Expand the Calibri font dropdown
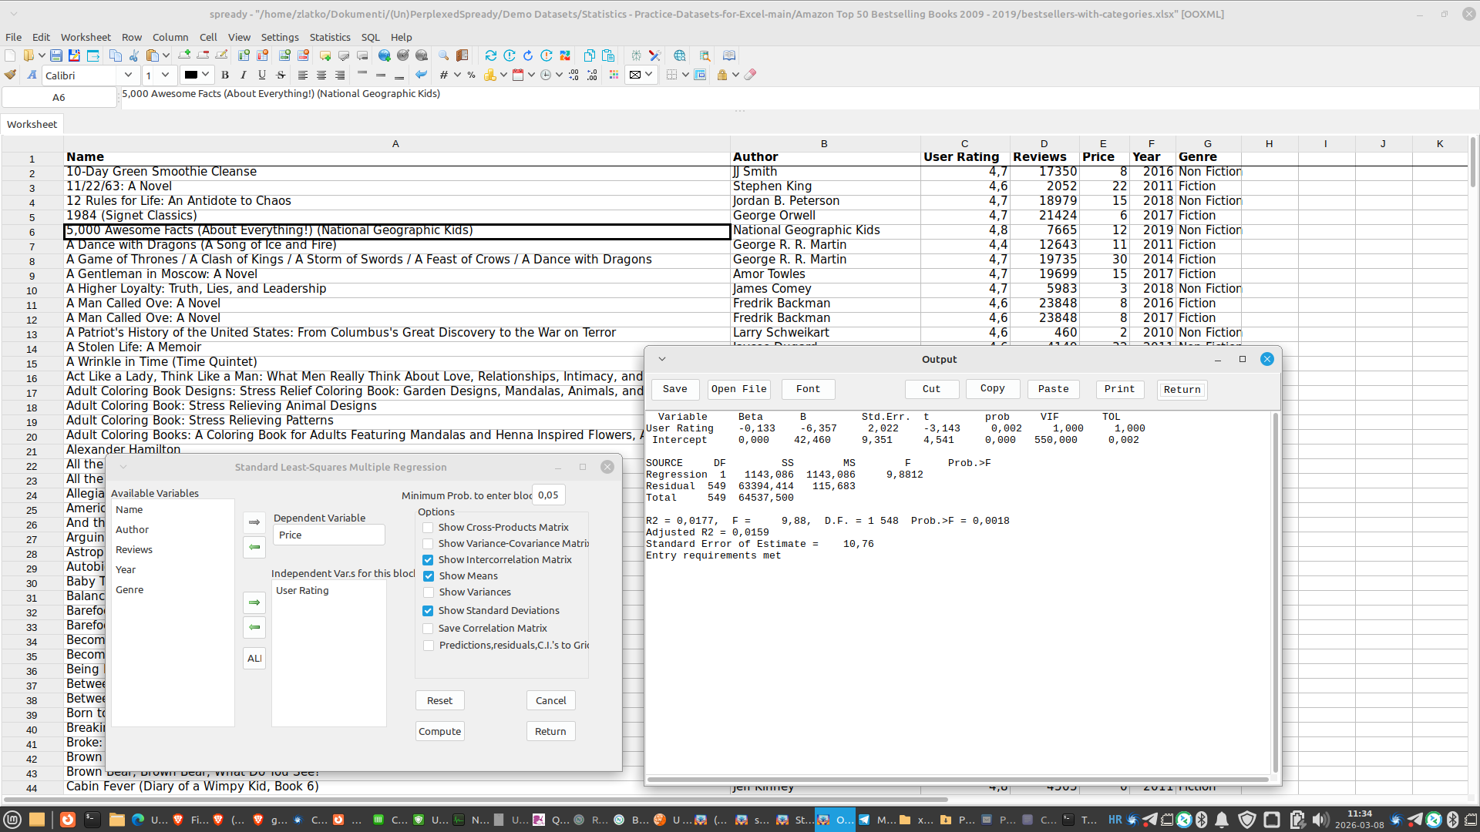The image size is (1480, 832). (128, 75)
